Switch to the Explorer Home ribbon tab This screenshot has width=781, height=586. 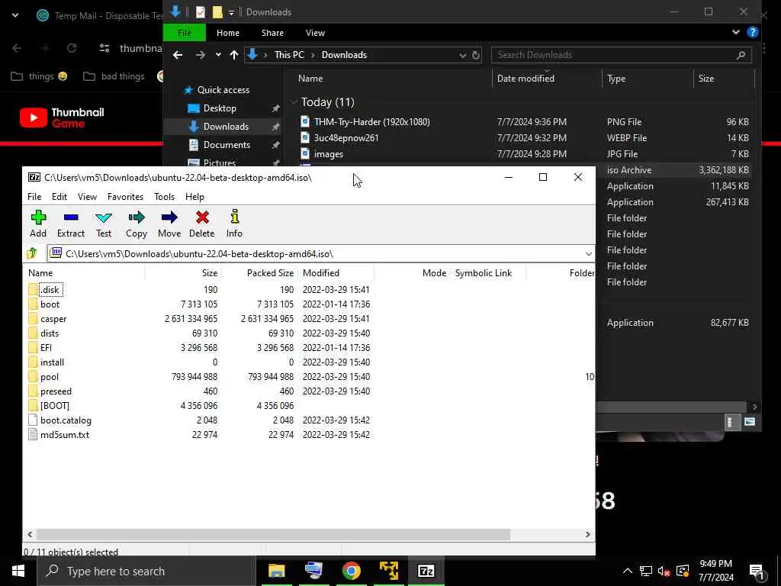click(227, 32)
